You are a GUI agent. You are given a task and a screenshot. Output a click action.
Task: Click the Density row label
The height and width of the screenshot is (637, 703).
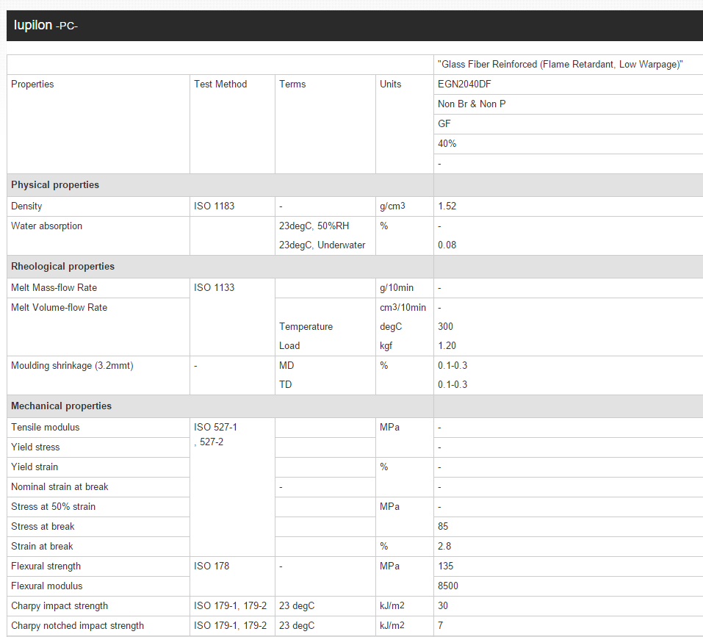26,206
